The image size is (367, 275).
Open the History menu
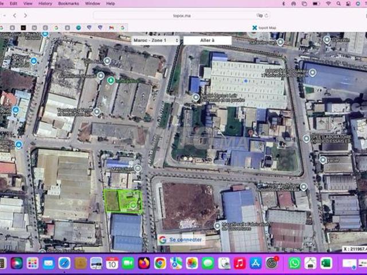click(45, 3)
